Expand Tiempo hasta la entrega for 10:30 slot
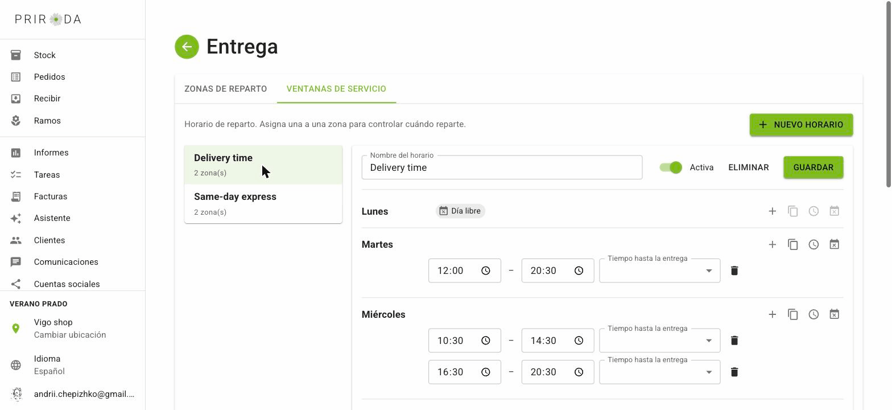 point(660,341)
